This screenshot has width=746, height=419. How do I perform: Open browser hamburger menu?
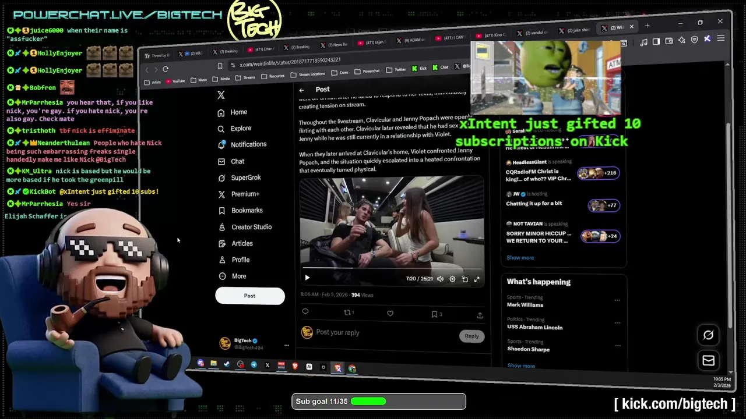(x=721, y=38)
